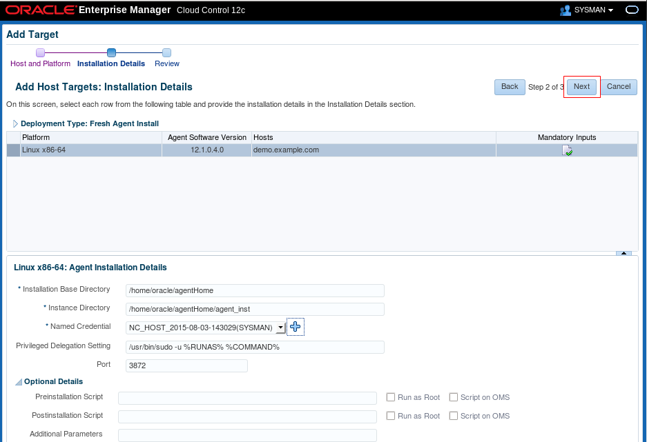Click the Platform column header
647x442 pixels.
pyautogui.click(x=90, y=138)
